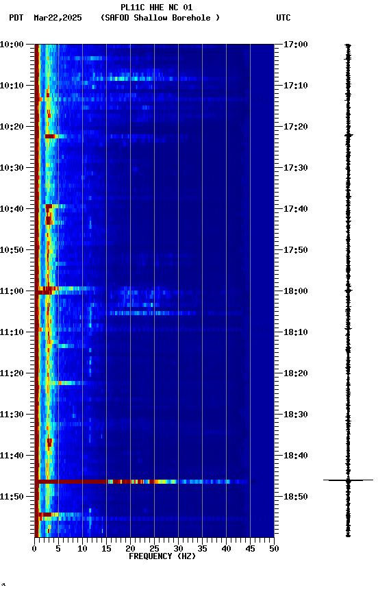Viewport: 378px width, 592px height.
Task: Click the "35" frequency axis tick label
Action: [202, 550]
